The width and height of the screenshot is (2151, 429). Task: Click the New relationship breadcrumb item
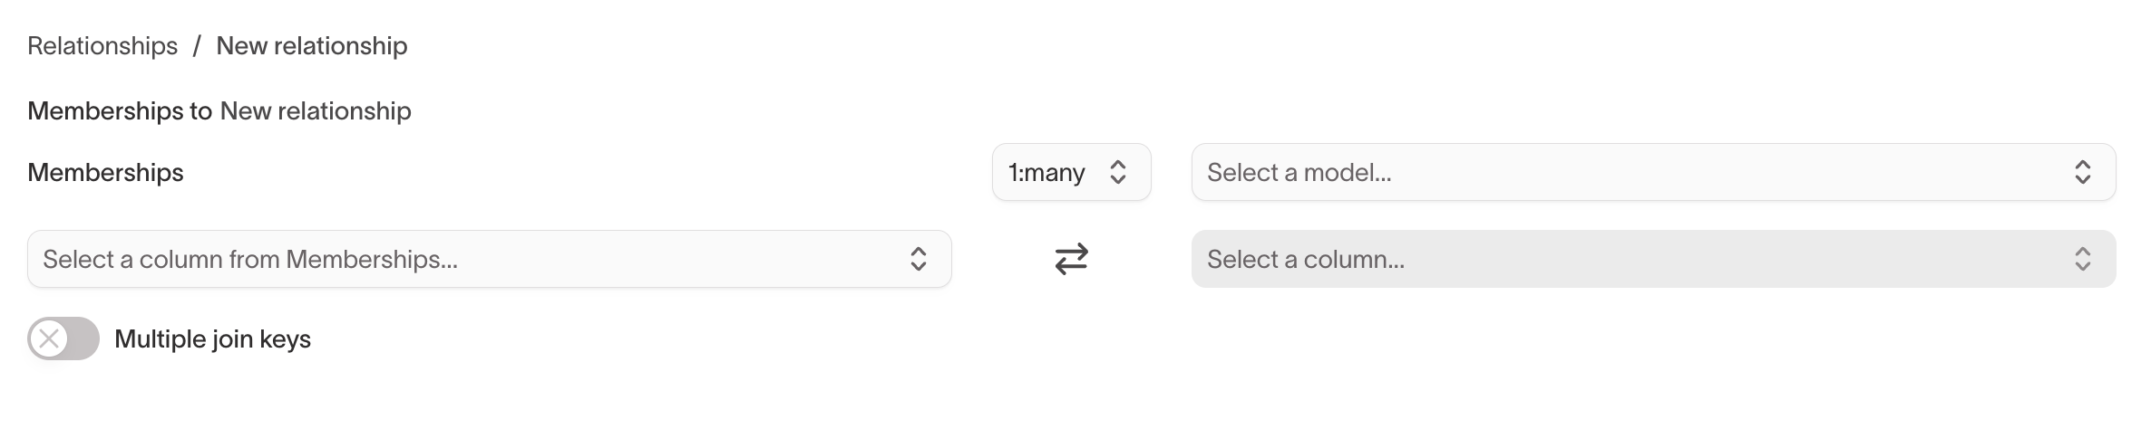pos(312,46)
